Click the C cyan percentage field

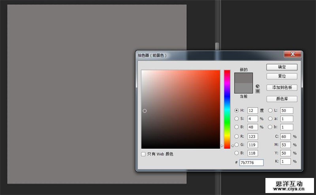286,136
